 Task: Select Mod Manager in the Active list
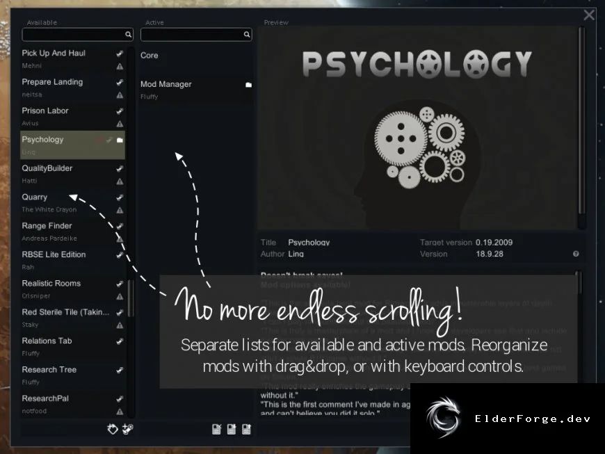tap(196, 90)
